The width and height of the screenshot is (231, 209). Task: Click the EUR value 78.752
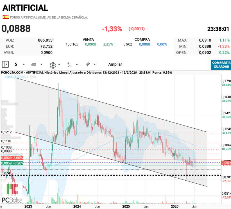[x=46, y=46]
